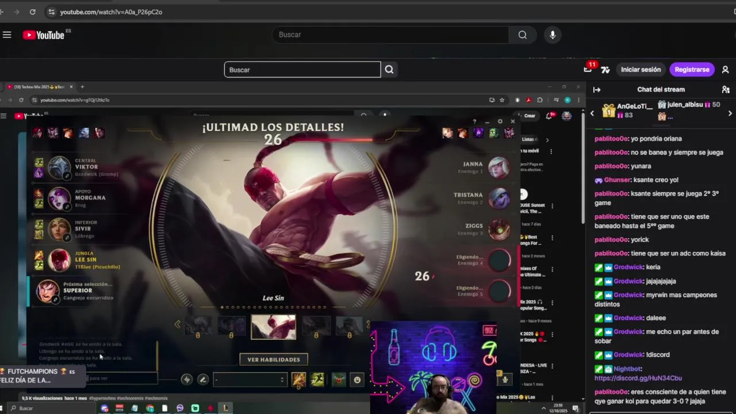This screenshot has width=736, height=414.
Task: Click the AnGeLoTi top gifter entry
Action: (x=627, y=110)
